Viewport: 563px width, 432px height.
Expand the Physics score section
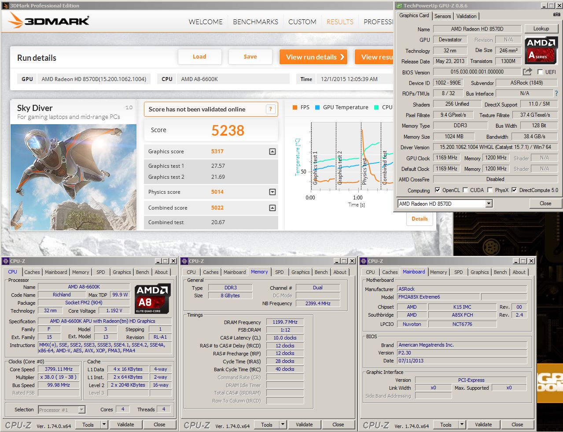point(272,192)
